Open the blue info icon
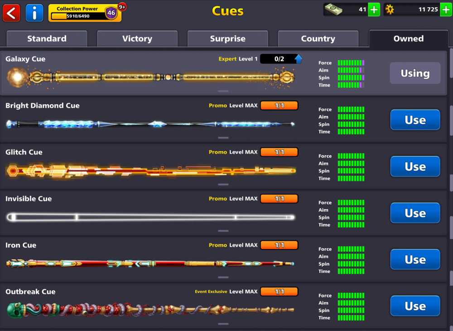 tap(34, 13)
